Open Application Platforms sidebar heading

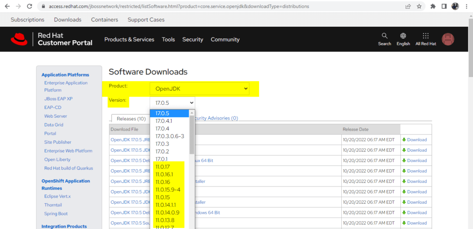point(65,75)
